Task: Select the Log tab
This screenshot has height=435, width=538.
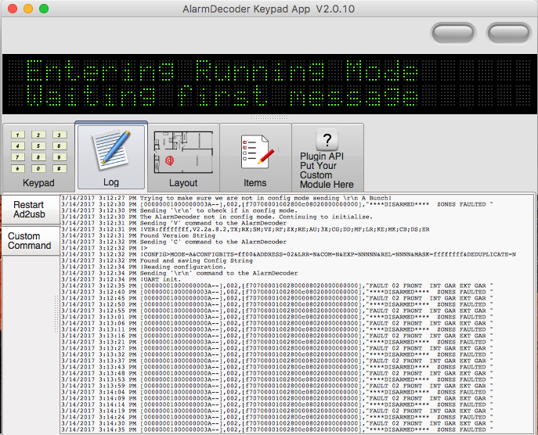Action: (x=111, y=156)
